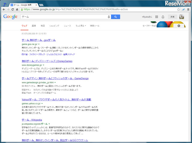
Task: Expand arrow next to game.goo.ne.jp
Action: tap(39, 44)
